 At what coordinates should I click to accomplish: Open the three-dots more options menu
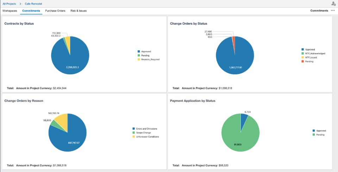coord(333,11)
